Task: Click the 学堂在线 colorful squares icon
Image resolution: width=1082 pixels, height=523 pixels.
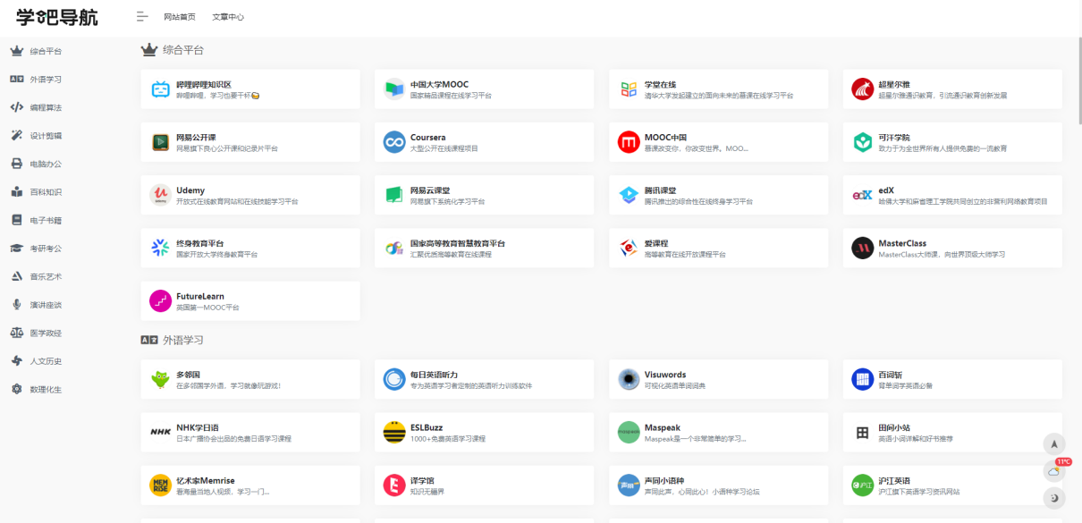Action: [629, 89]
